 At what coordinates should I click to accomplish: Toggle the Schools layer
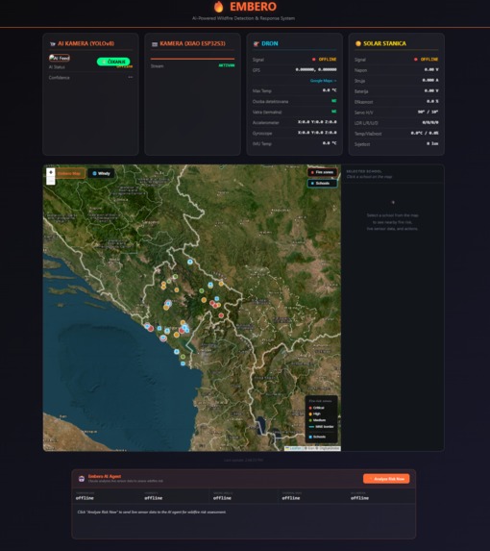[x=322, y=183]
